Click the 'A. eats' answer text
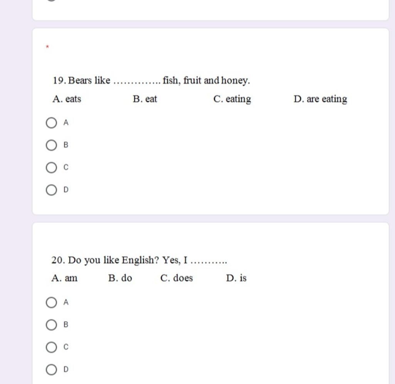Viewport: 395px width, 384px height. 67,99
